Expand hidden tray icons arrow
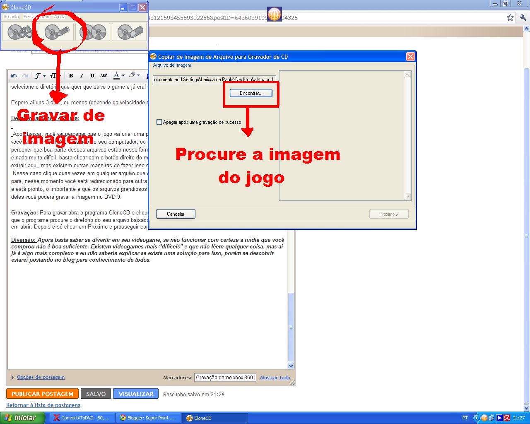The height and width of the screenshot is (424, 530). [x=476, y=418]
